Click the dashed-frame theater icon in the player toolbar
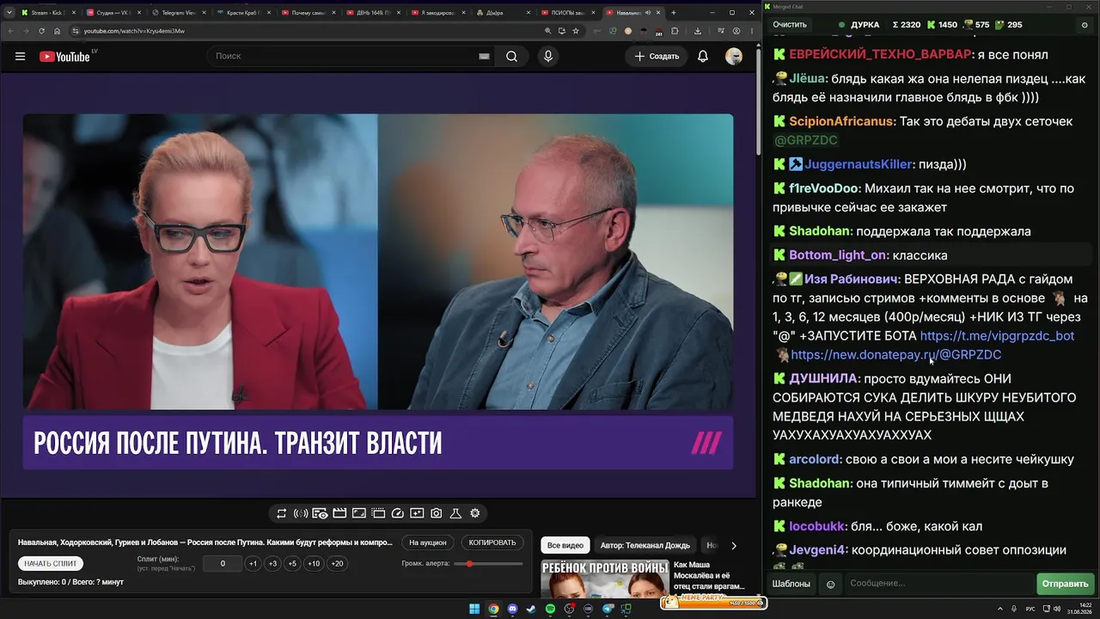This screenshot has height=619, width=1100. (378, 513)
